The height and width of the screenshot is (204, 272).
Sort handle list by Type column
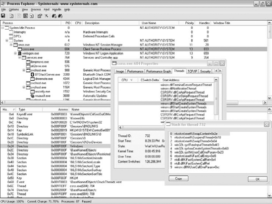click(x=29, y=109)
